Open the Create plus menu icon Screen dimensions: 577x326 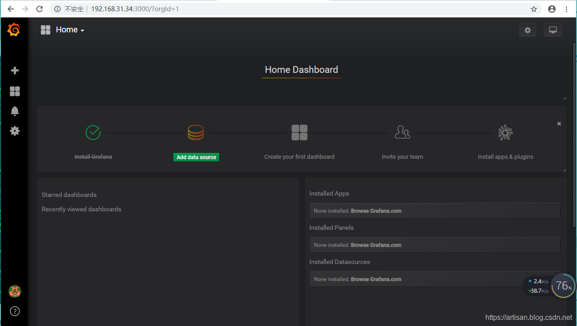15,71
